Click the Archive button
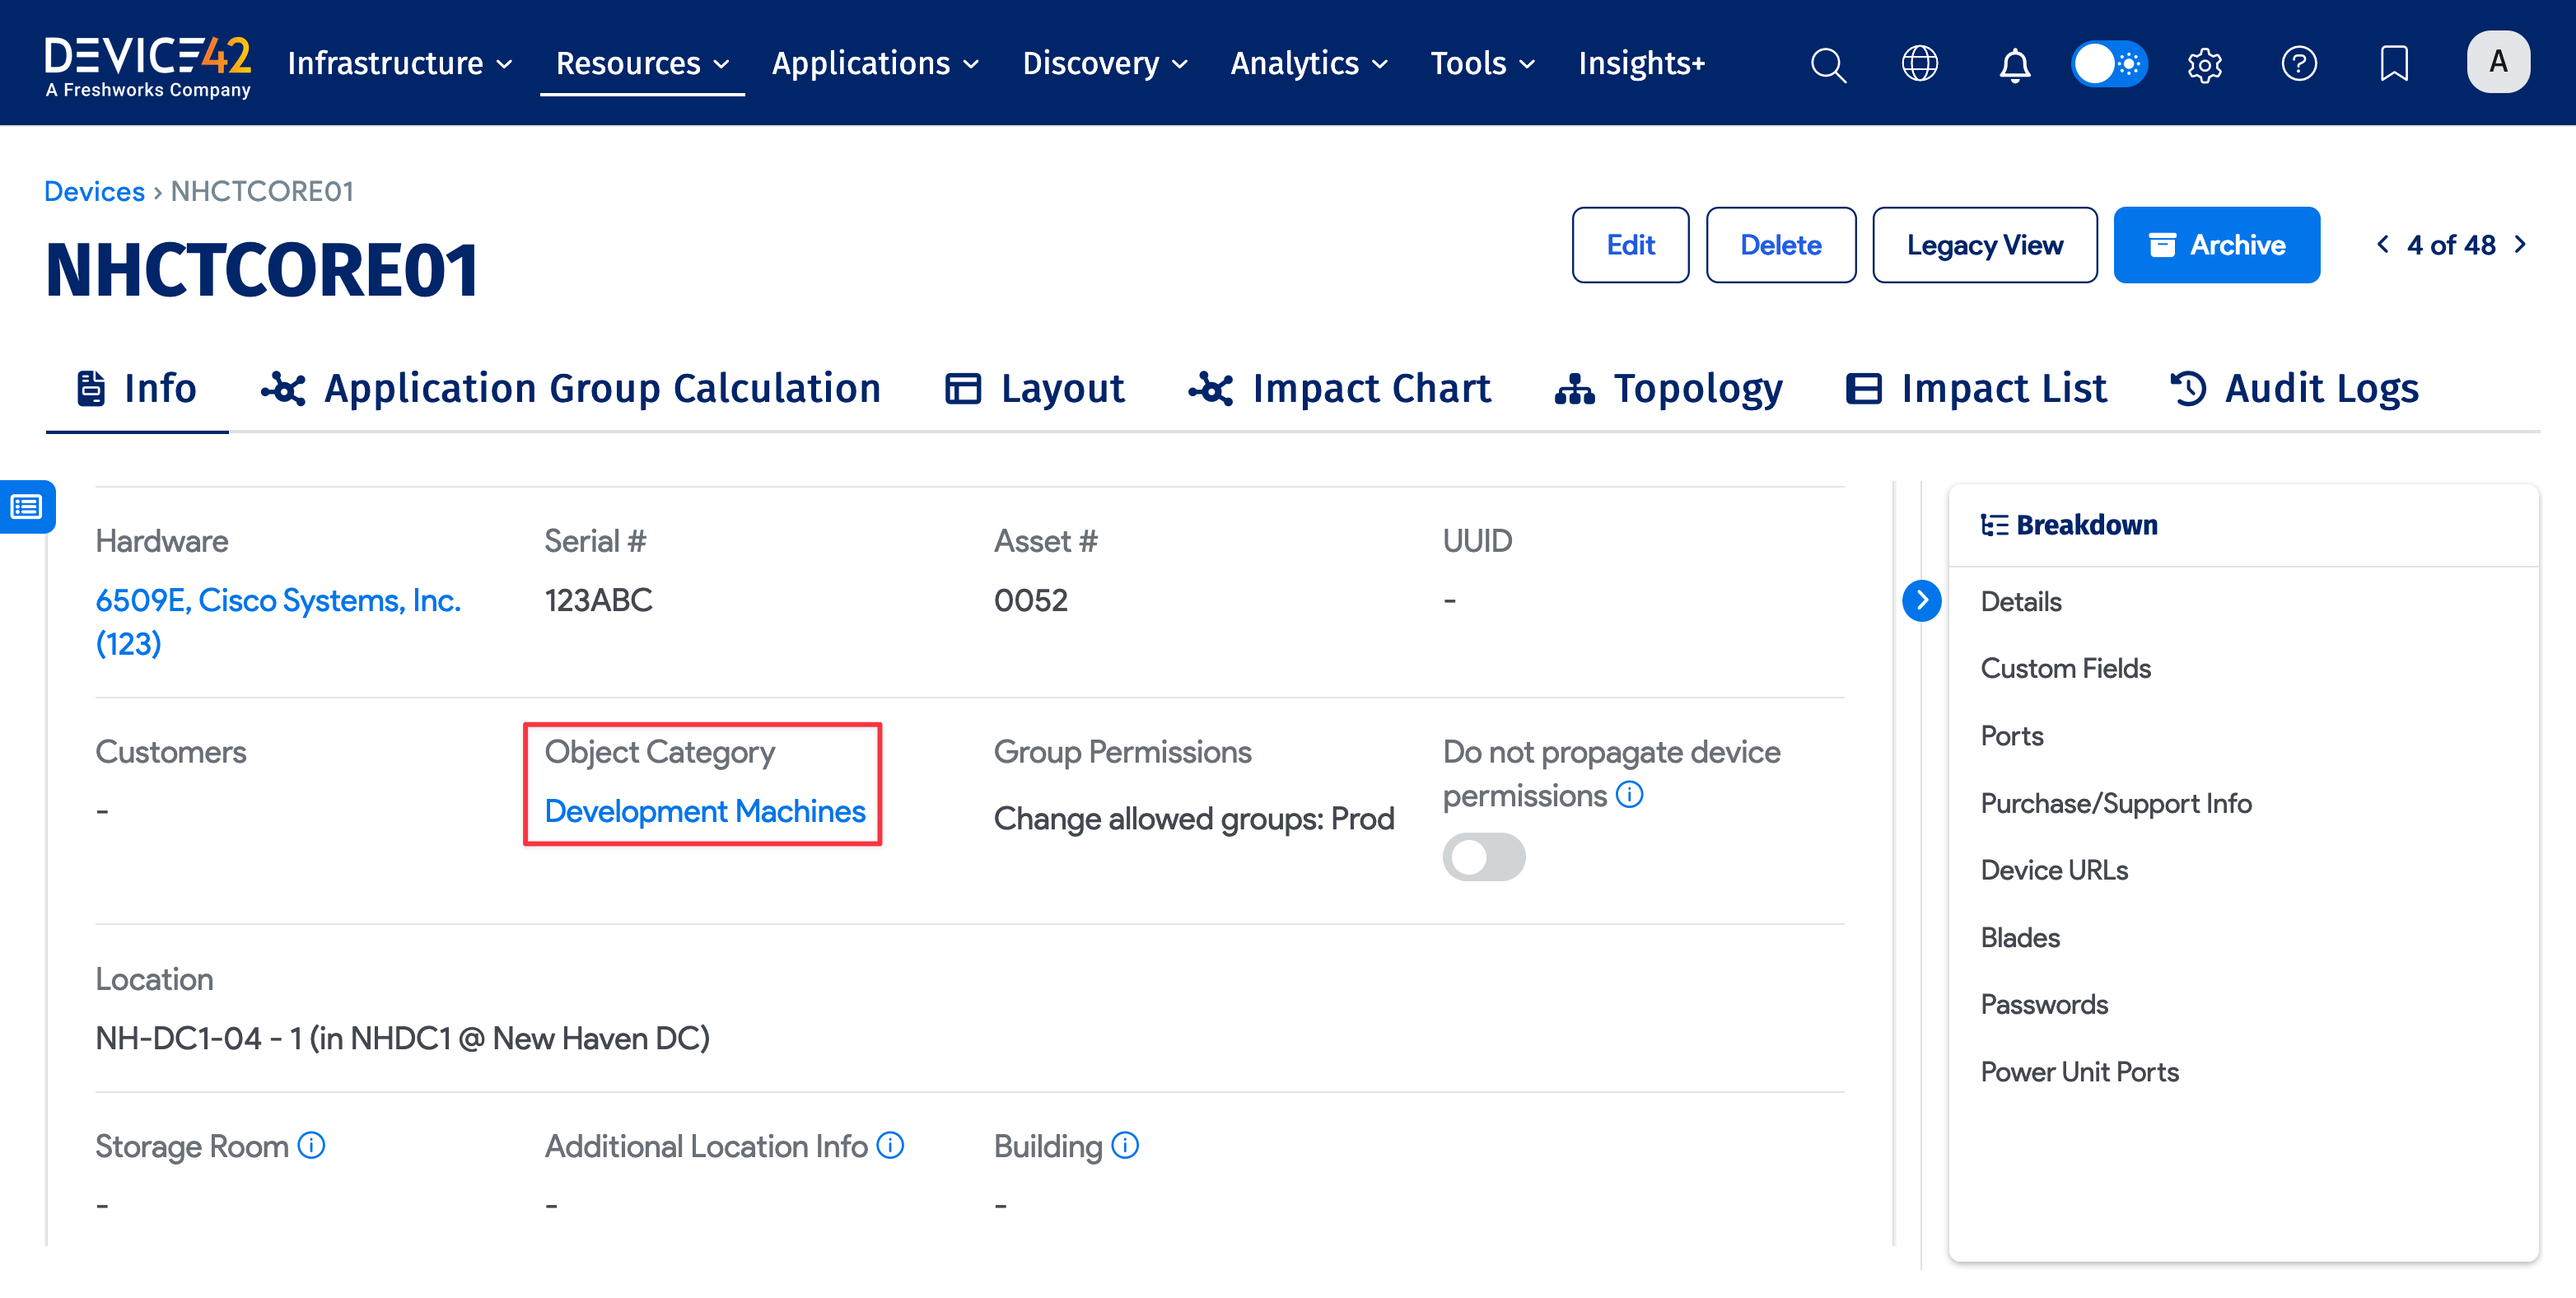 [x=2217, y=244]
